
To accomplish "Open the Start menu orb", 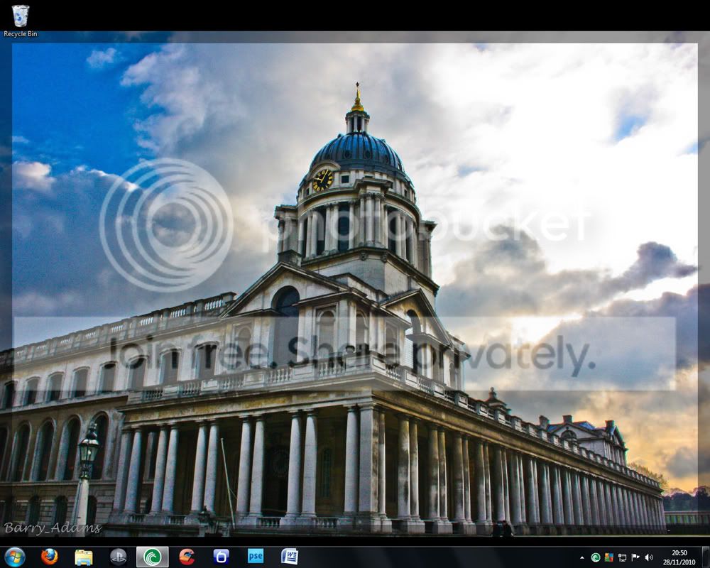I will click(x=14, y=557).
